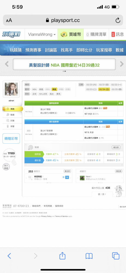Screen dimensions: 126x273
Task: Click the 轉贈彩幣 button
Action: (x=11, y=139)
